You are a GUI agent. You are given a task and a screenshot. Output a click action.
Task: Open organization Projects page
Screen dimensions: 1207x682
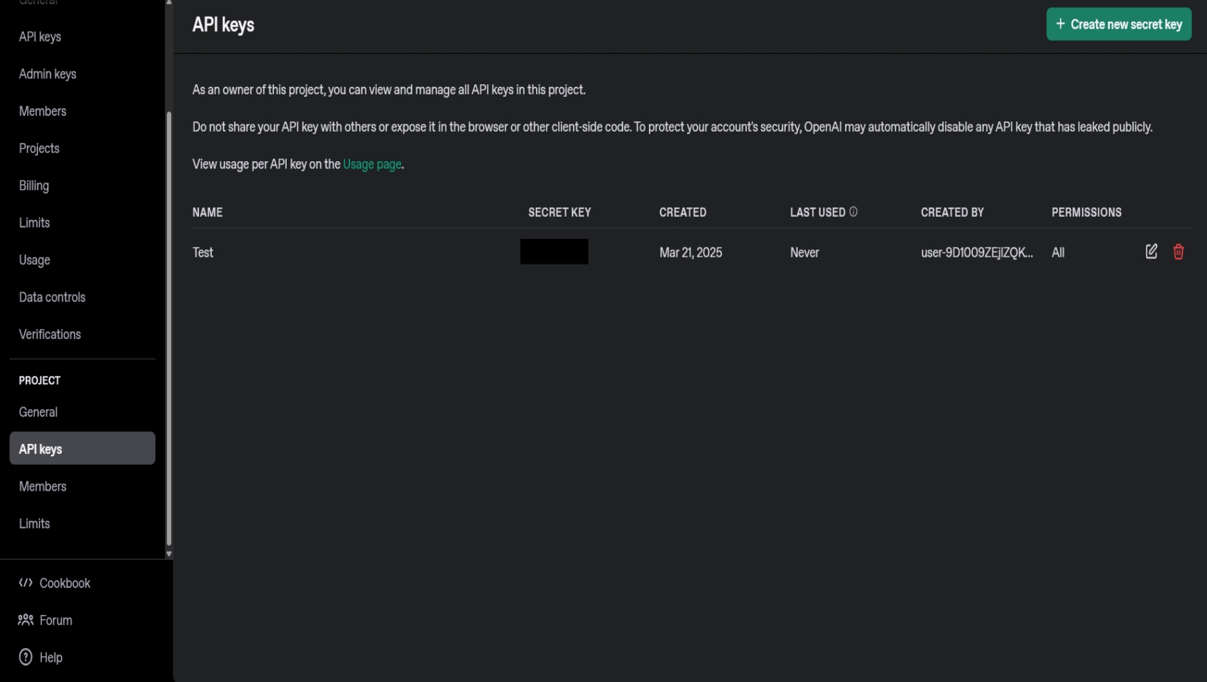coord(39,148)
